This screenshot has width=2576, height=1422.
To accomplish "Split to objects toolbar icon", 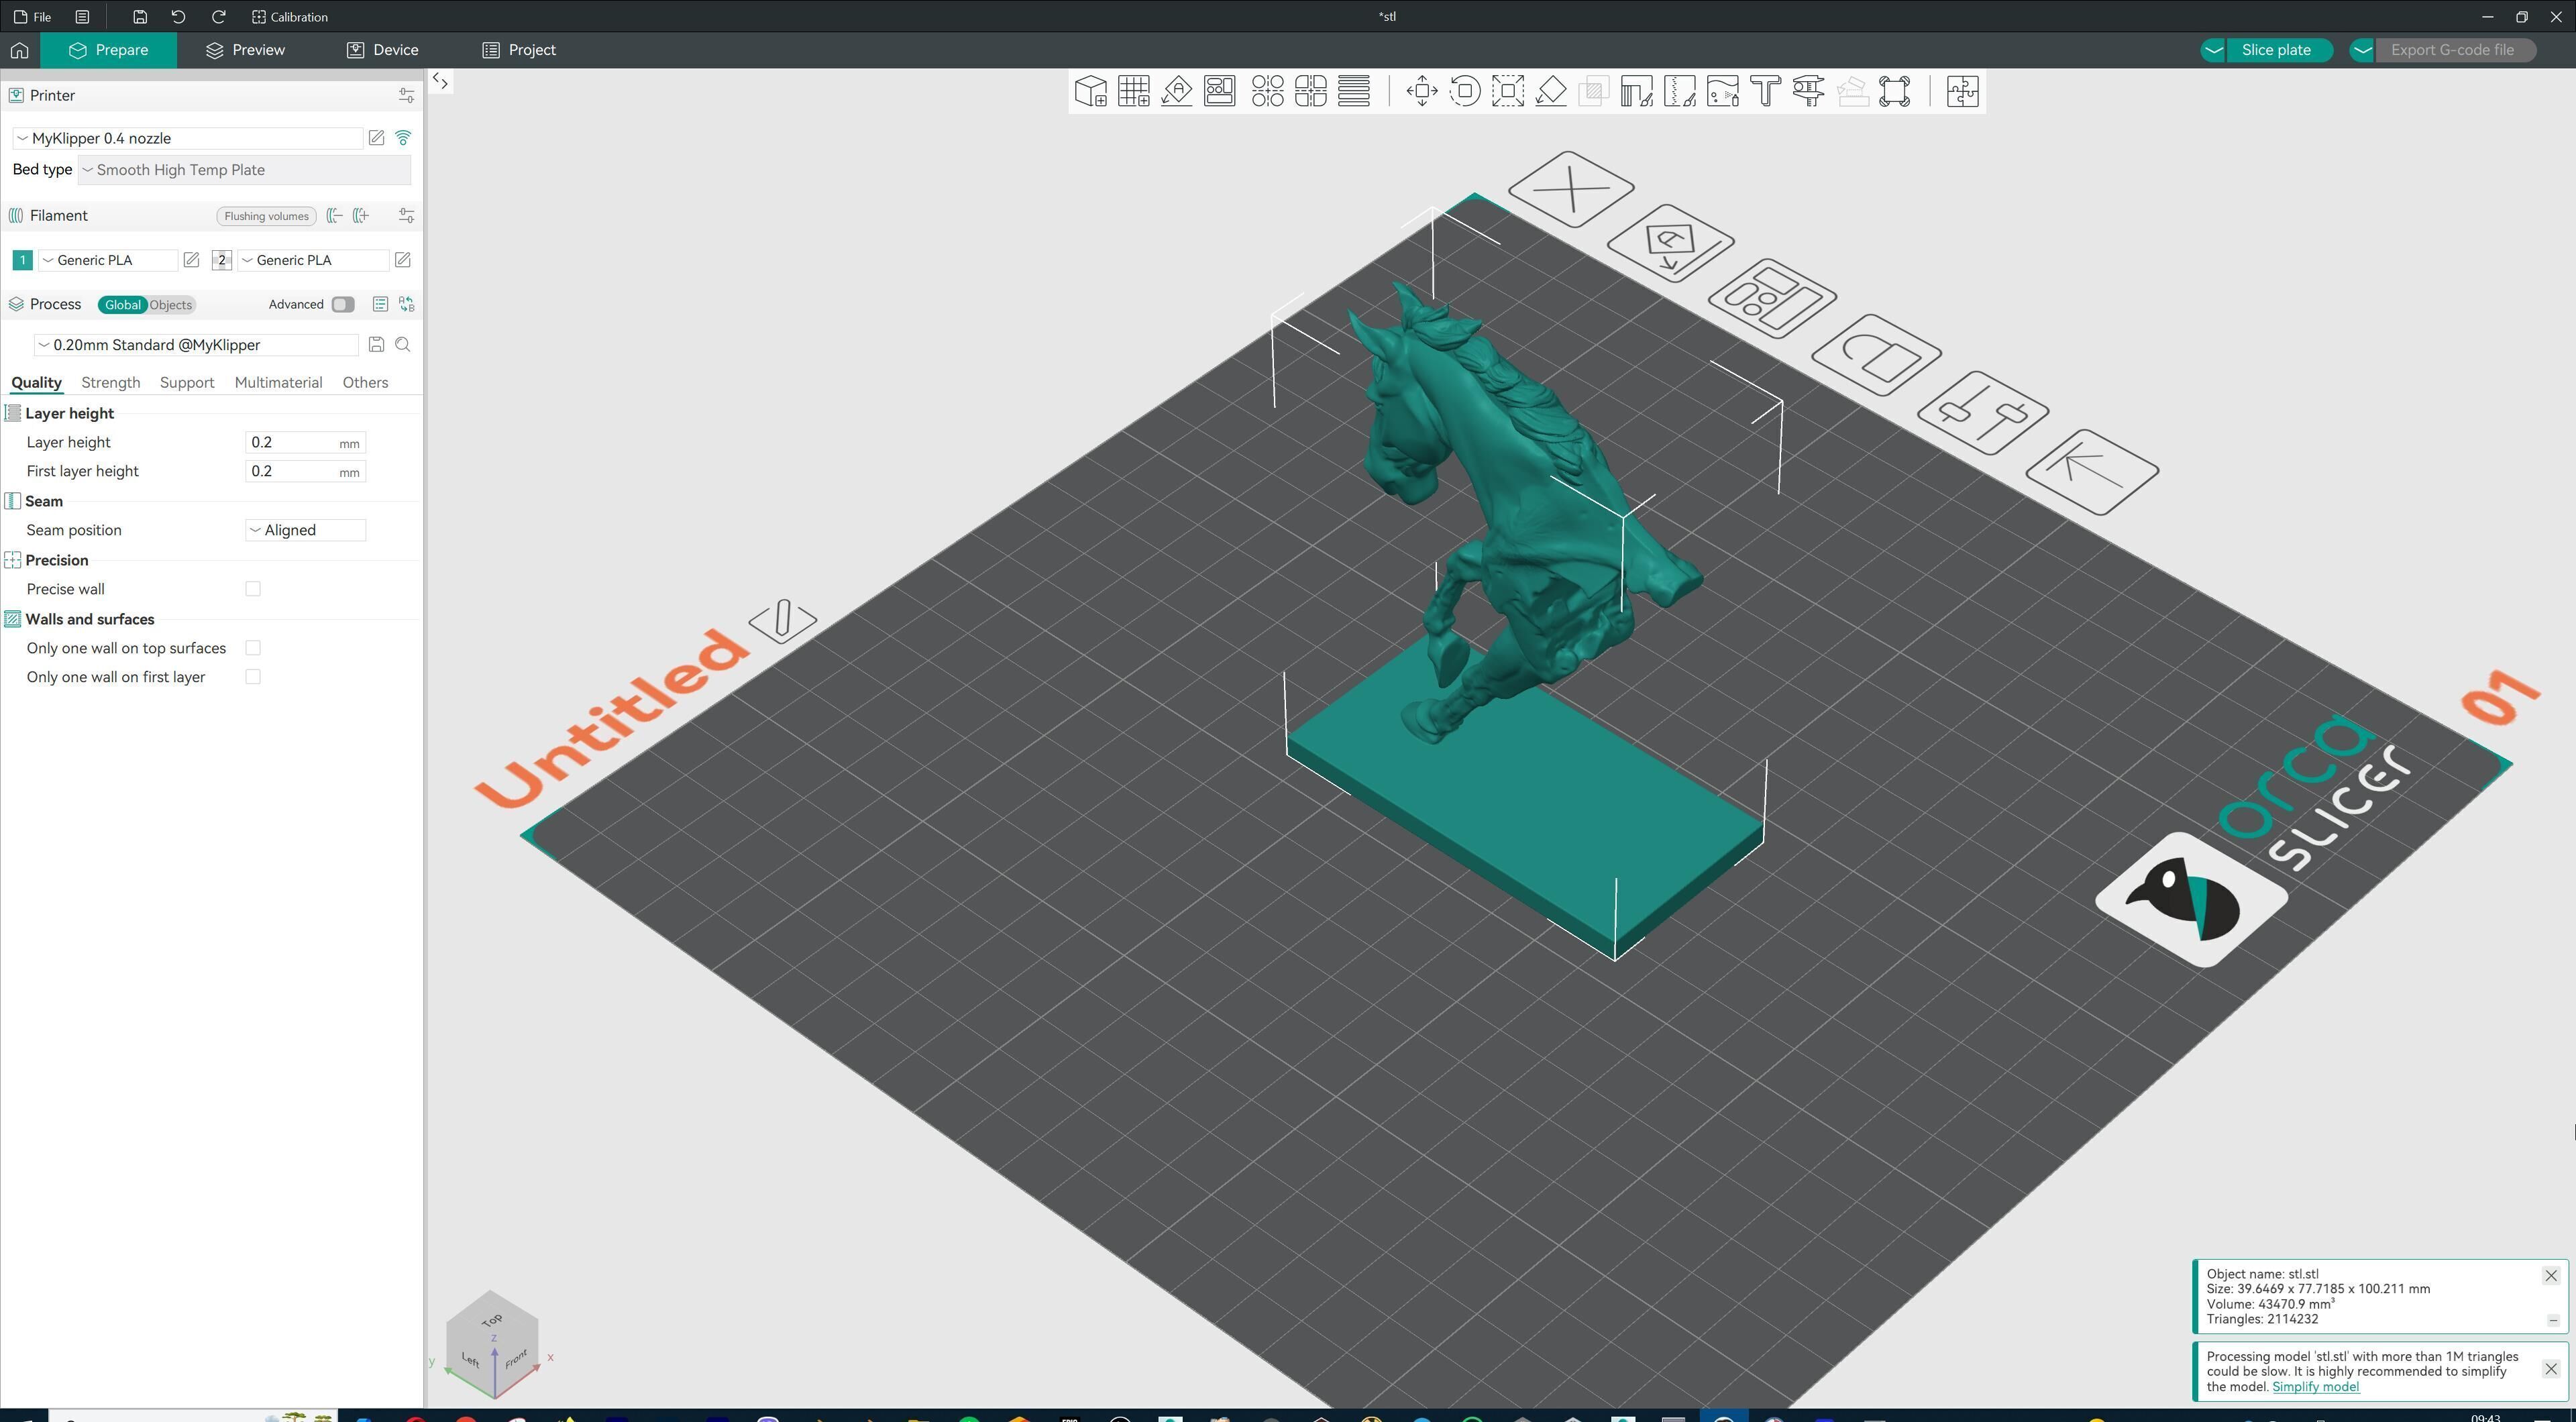I will point(1267,91).
